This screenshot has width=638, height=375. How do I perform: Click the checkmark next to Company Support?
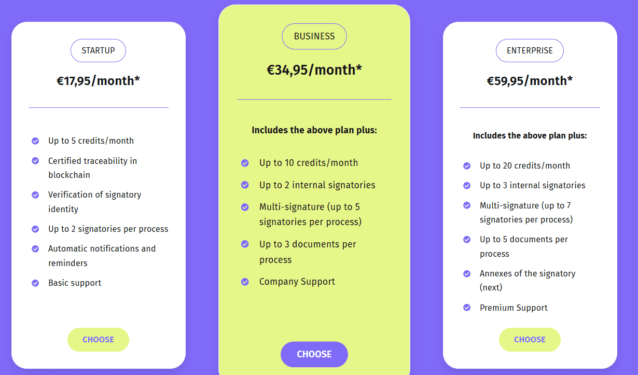[244, 282]
